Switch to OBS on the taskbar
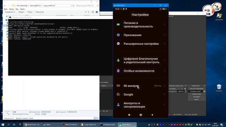The image size is (226, 127). (71, 125)
